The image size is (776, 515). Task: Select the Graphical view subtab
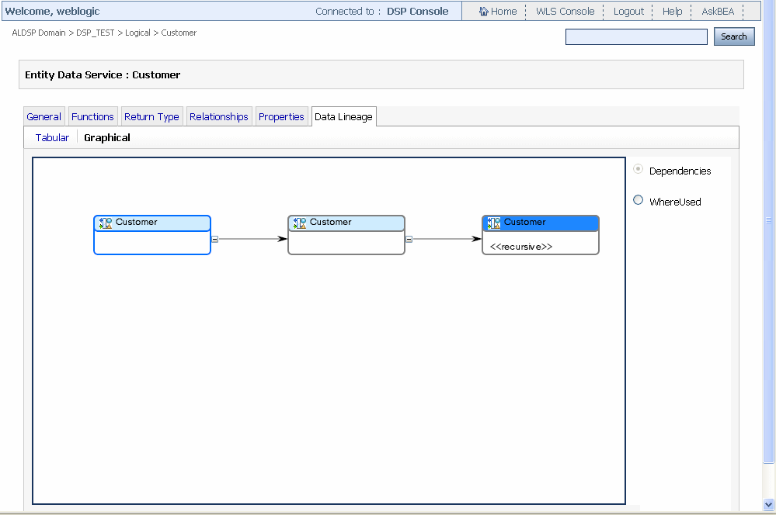click(x=107, y=137)
